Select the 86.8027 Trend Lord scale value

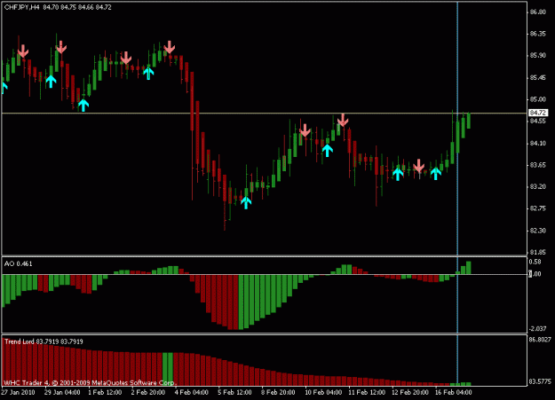pyautogui.click(x=540, y=340)
